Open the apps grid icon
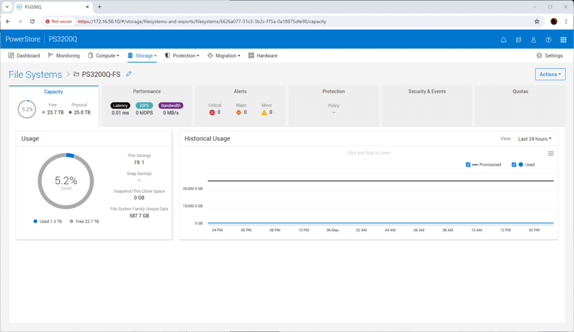The image size is (574, 332). (563, 40)
